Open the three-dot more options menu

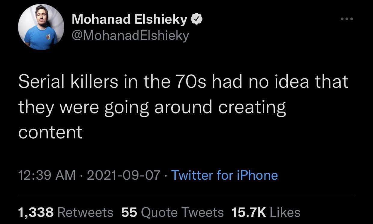(347, 19)
